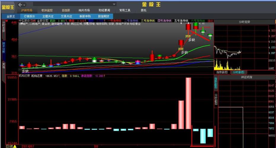Screen dimensions: 276x148
Task: Click the intraday price line thumbnail chart
Action: click(227, 52)
